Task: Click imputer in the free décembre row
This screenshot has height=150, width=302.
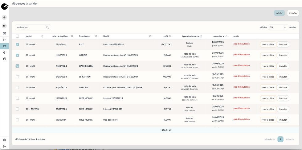Action: (283, 120)
